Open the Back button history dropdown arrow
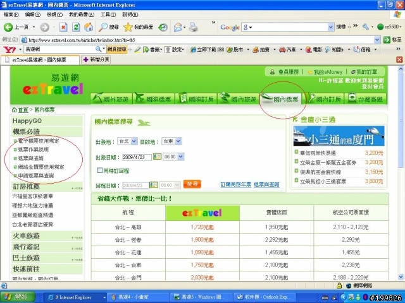The width and height of the screenshot is (405, 303). pyautogui.click(x=34, y=27)
